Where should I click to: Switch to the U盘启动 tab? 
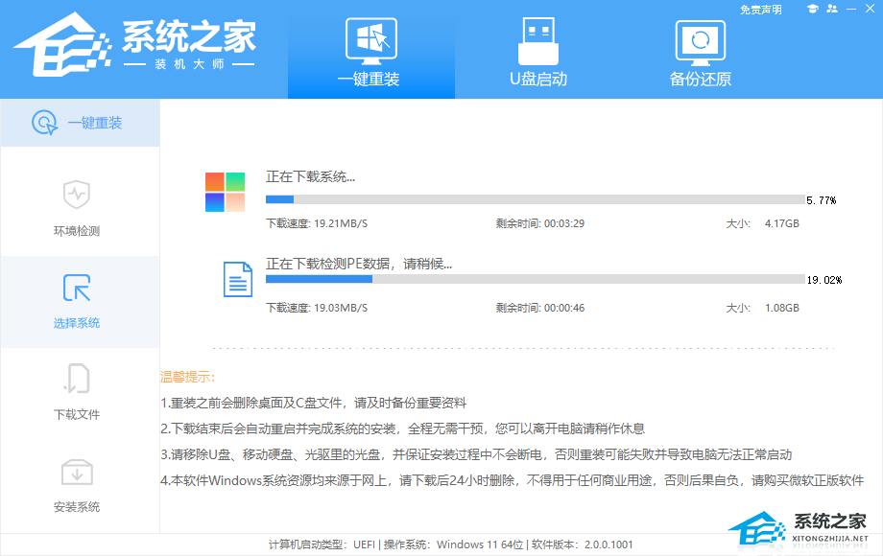pos(537,52)
